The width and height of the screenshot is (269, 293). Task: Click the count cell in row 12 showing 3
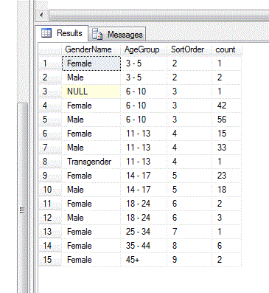226,218
